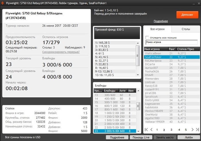The height and width of the screenshot is (141, 201).
Task: Select player row Randy538
Action: tap(172, 86)
